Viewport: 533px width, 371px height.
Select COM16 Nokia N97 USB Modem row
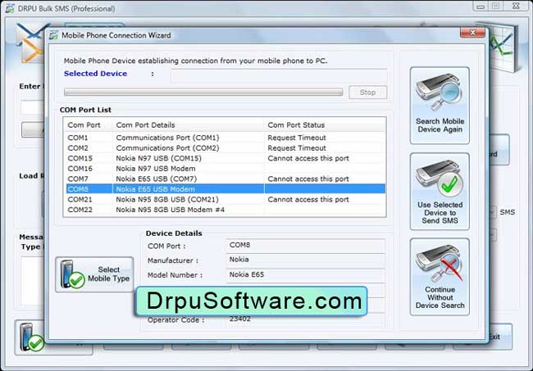coord(225,169)
